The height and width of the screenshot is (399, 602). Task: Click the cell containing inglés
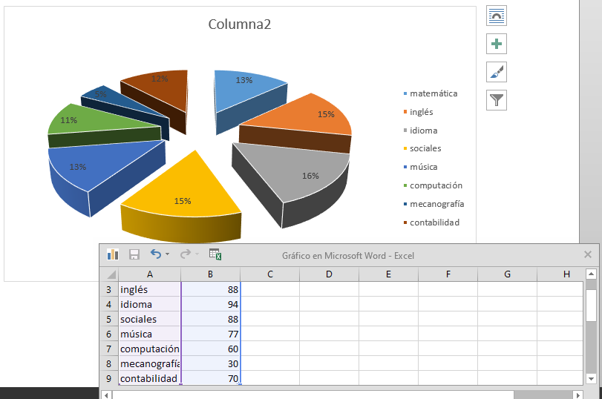coord(150,290)
